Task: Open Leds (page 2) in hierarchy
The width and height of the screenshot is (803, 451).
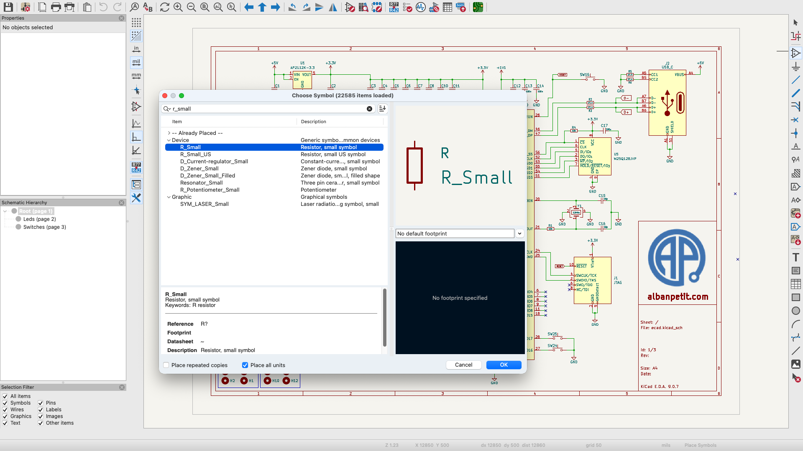Action: [x=39, y=219]
